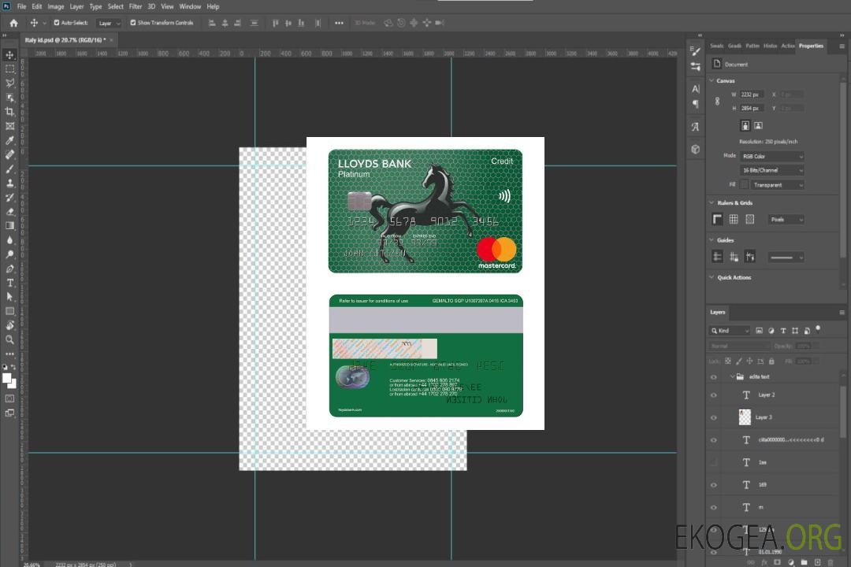The height and width of the screenshot is (567, 851).
Task: Open the Transparent fill dropdown
Action: (x=777, y=185)
